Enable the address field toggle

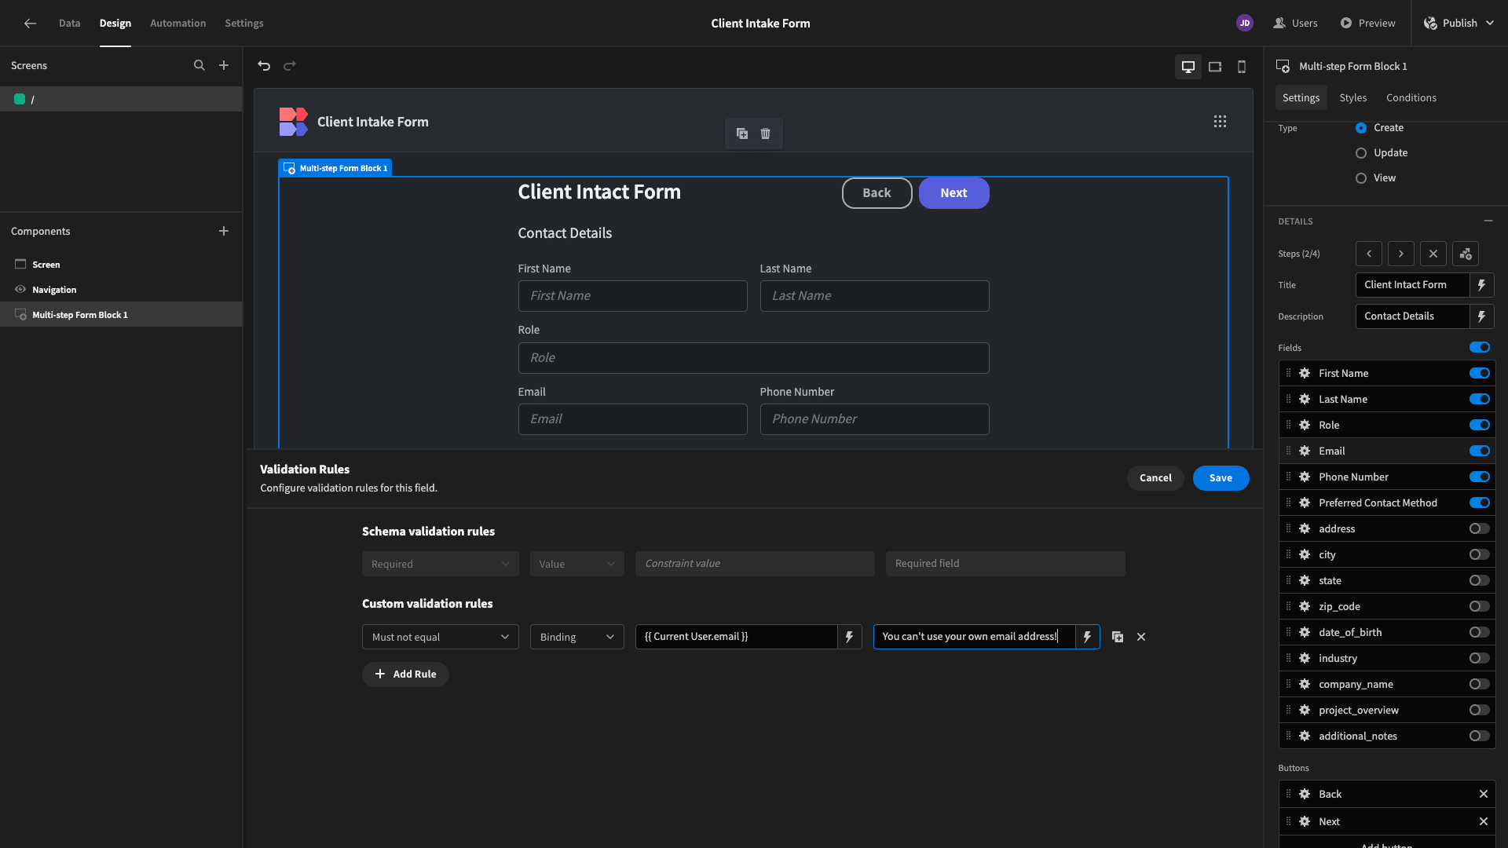coord(1480,529)
